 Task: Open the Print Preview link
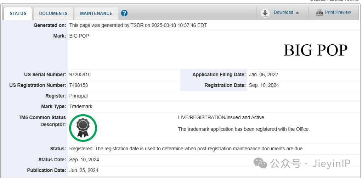point(338,12)
